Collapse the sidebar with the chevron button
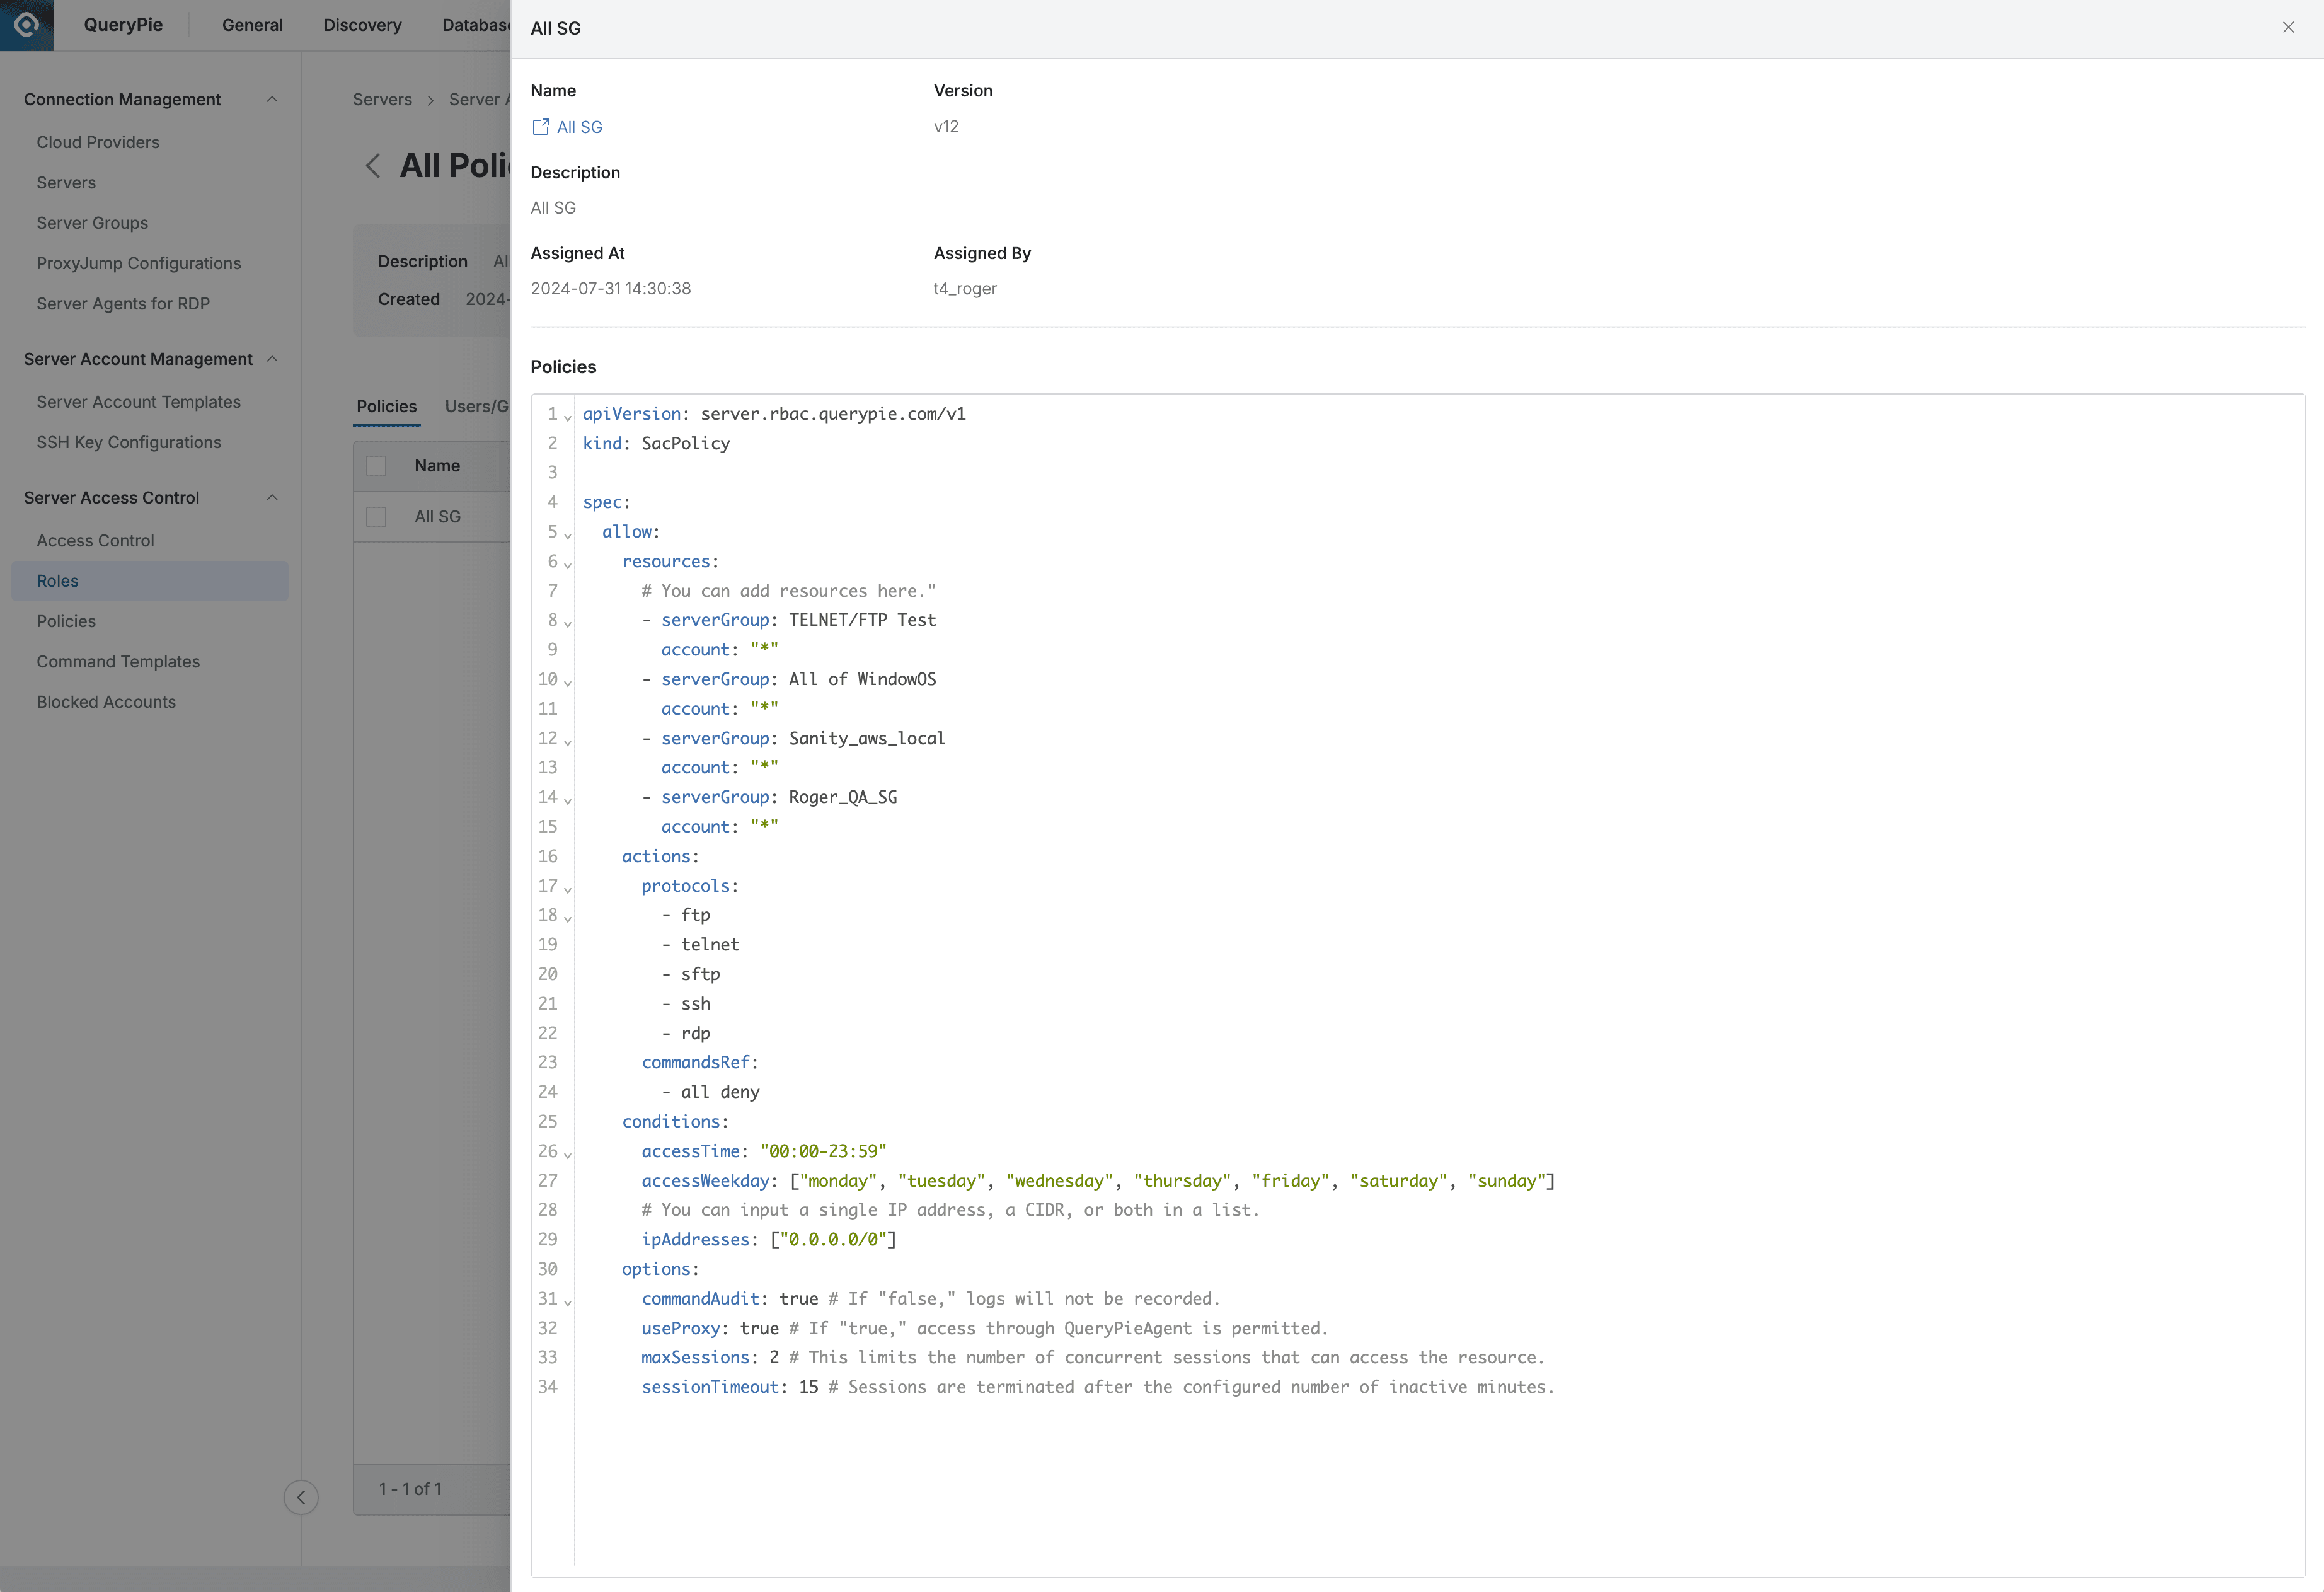This screenshot has width=2324, height=1592. click(301, 1497)
